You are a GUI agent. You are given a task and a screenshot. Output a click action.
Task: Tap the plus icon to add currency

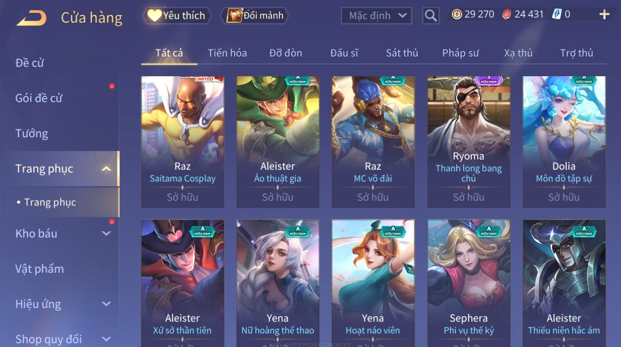tap(604, 14)
